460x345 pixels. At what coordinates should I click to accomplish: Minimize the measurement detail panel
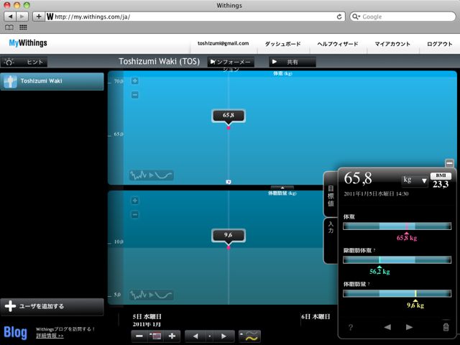click(x=449, y=162)
